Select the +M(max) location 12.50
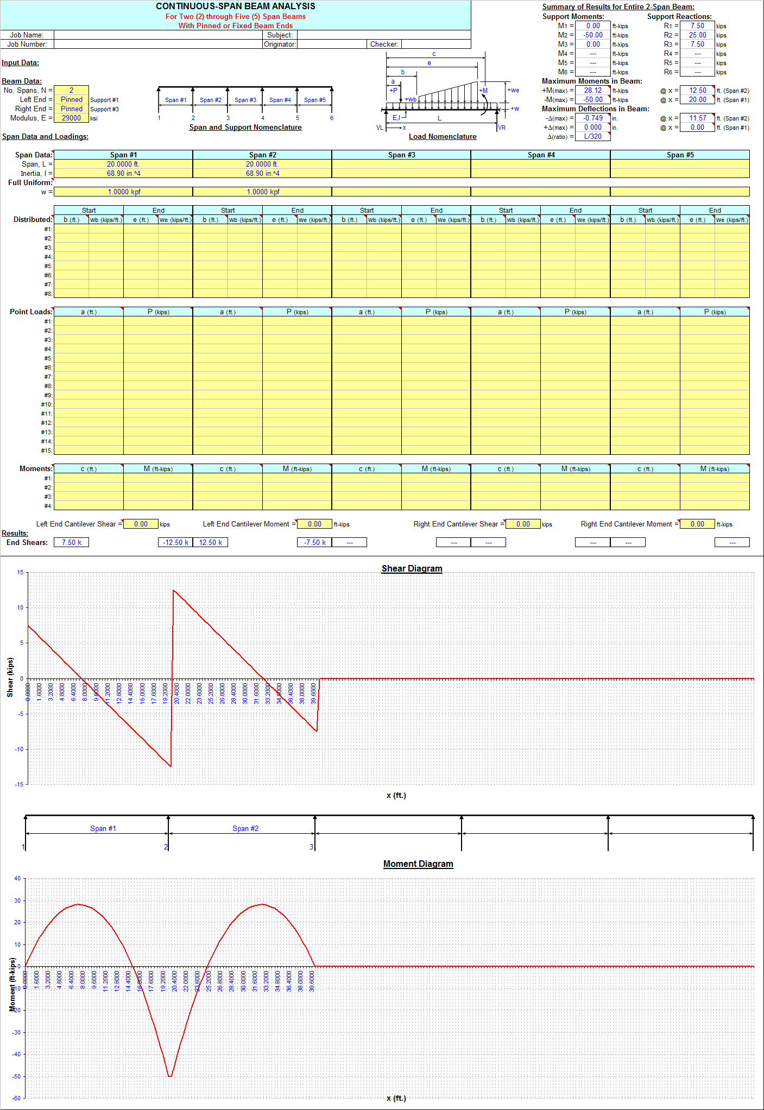This screenshot has width=764, height=1110. pyautogui.click(x=697, y=90)
